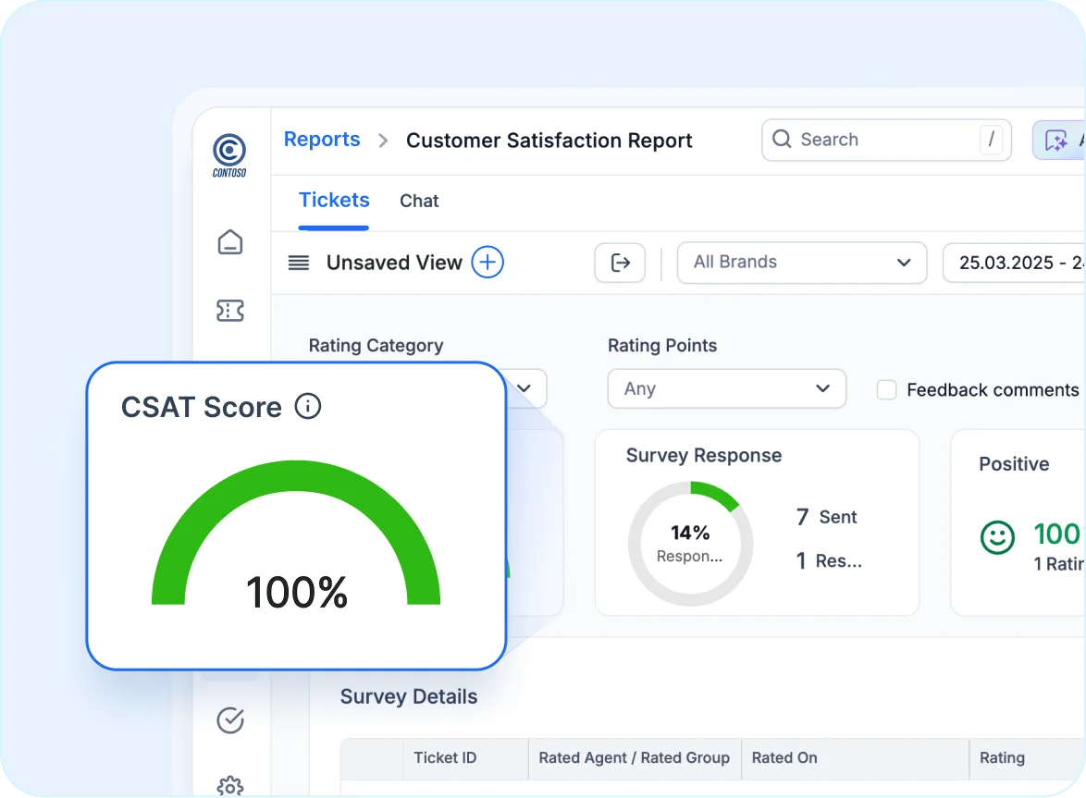This screenshot has height=798, width=1086.
Task: Open the Rating Category dropdown
Action: pos(524,388)
